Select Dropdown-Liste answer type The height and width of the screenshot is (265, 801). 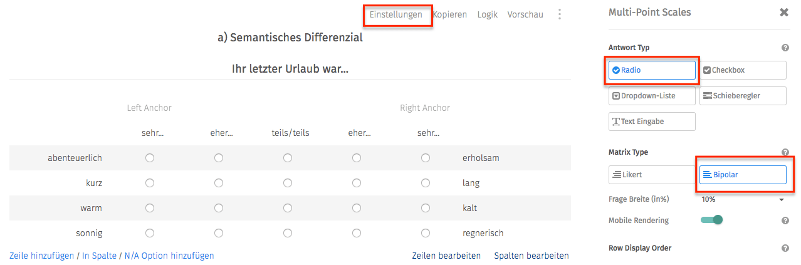coord(652,96)
